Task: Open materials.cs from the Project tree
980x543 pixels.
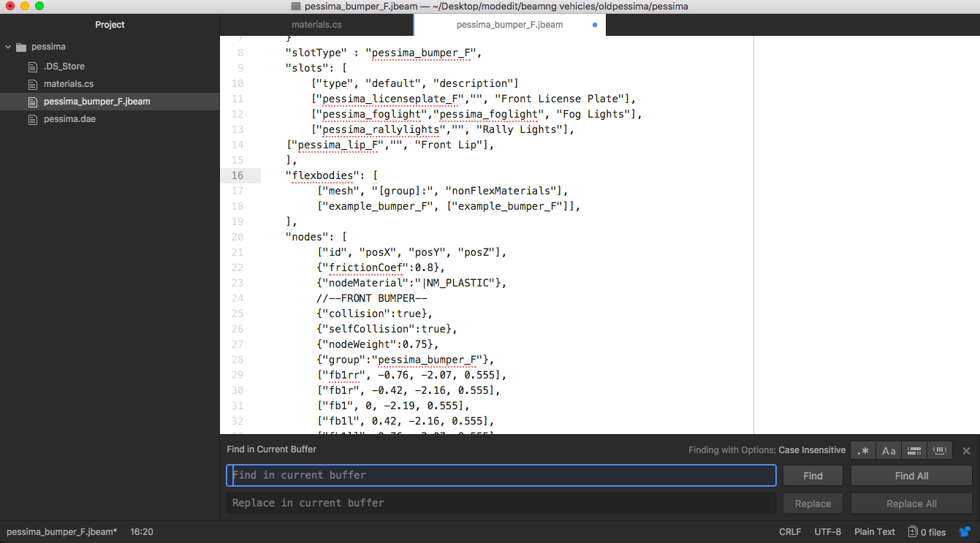Action: (69, 84)
